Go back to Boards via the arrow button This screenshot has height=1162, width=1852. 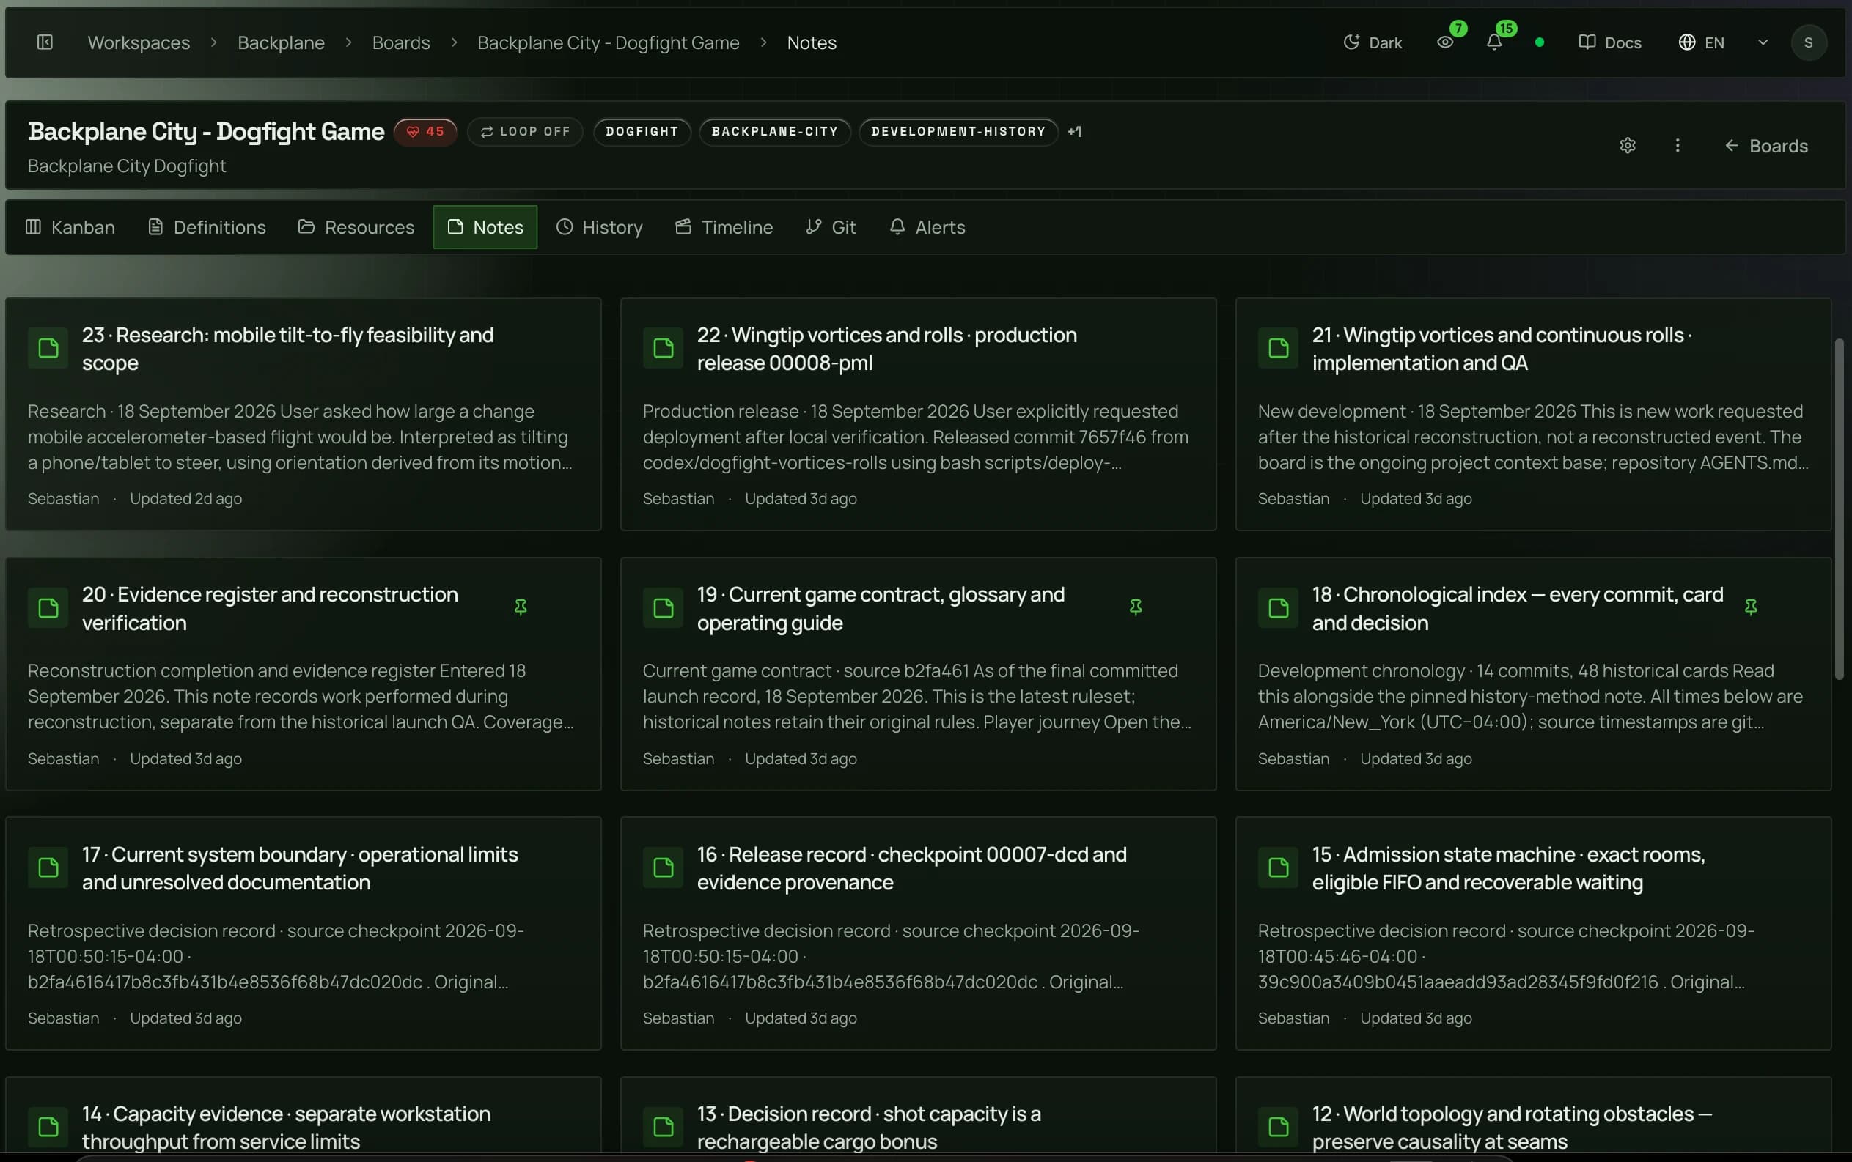click(x=1766, y=145)
